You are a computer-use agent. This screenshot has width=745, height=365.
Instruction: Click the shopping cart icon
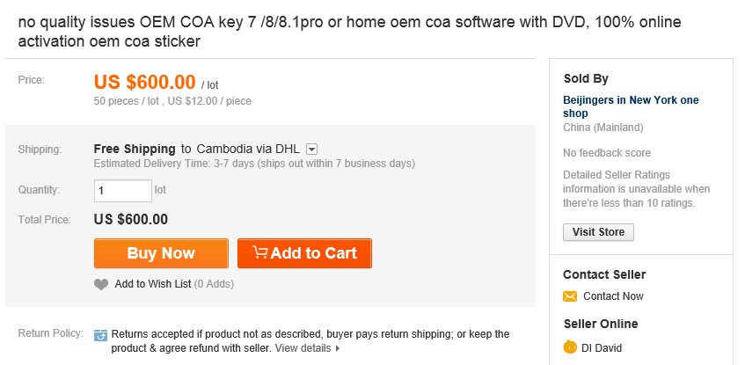260,253
